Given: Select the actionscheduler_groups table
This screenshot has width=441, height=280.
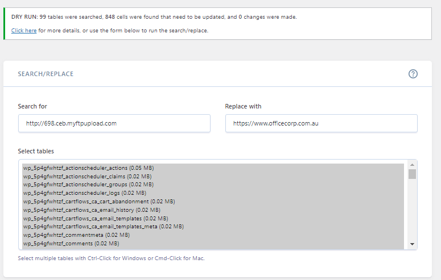Looking at the screenshot, I should (88, 185).
